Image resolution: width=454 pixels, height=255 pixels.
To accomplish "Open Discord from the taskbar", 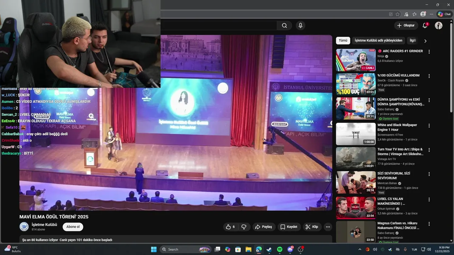I will pos(290,249).
